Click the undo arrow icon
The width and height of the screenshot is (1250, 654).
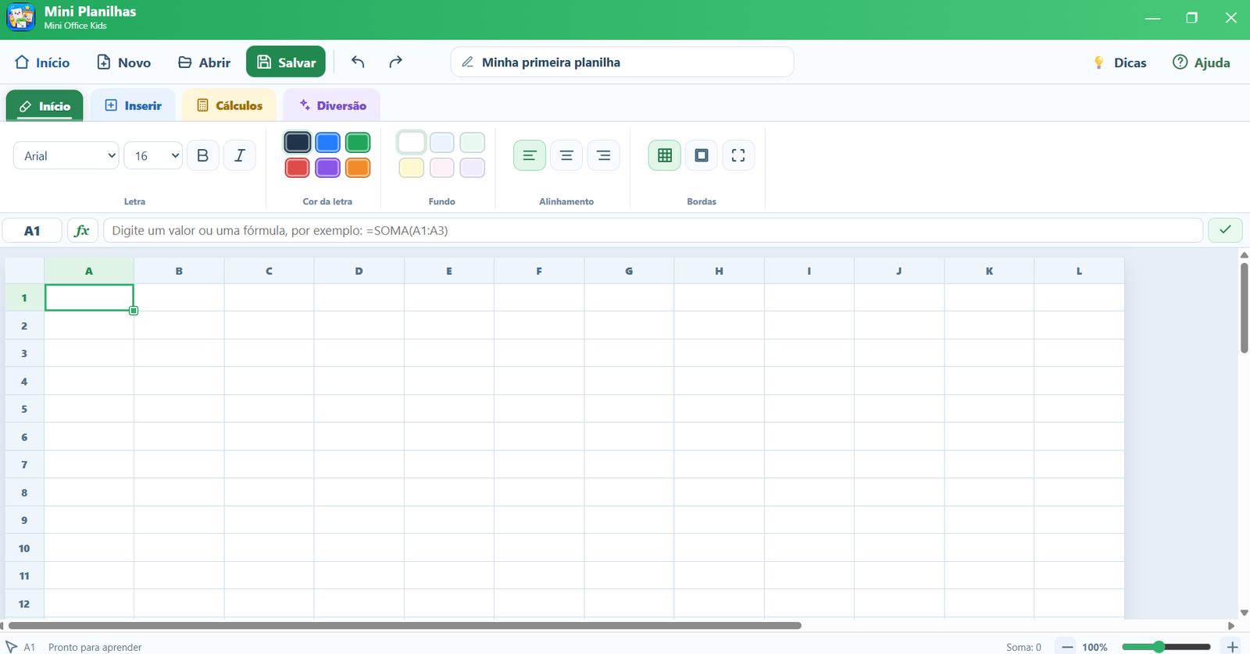tap(358, 62)
